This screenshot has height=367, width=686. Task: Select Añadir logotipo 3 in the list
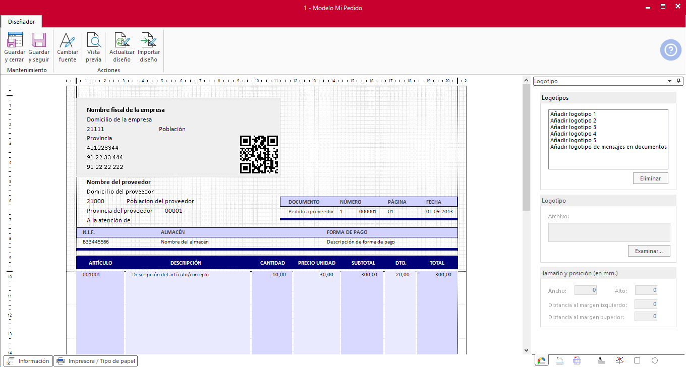[573, 128]
